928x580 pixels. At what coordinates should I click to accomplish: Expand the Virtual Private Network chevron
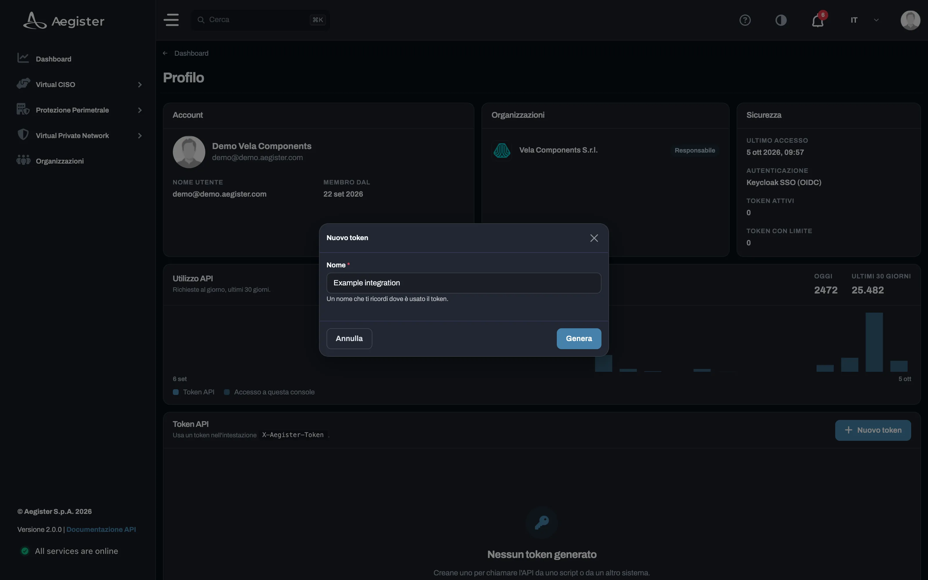pos(140,136)
